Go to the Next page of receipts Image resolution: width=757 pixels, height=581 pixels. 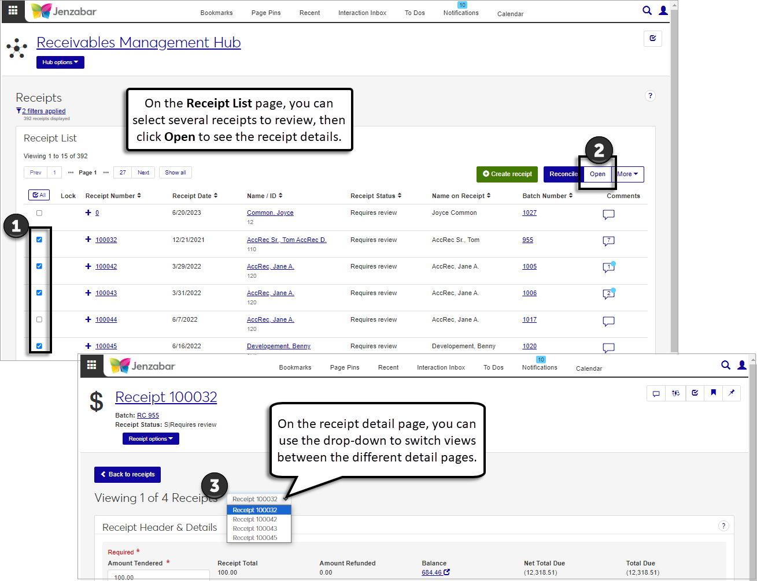143,173
